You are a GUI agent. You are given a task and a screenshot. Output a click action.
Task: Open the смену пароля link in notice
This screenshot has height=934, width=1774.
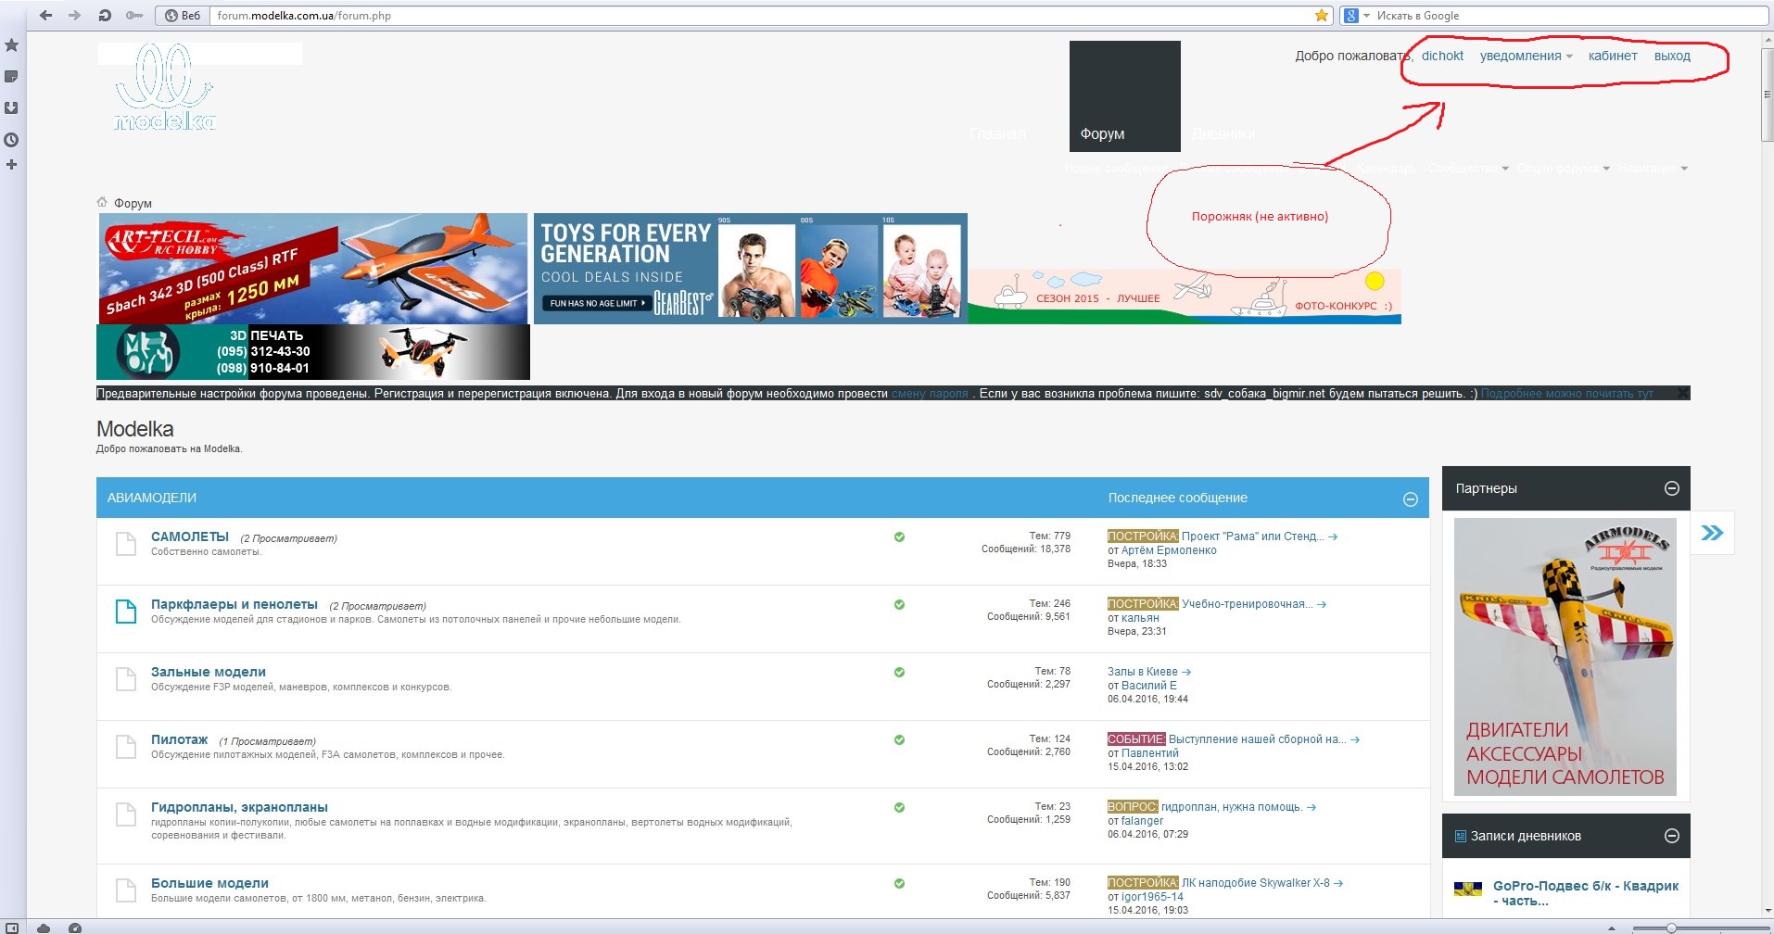(930, 394)
